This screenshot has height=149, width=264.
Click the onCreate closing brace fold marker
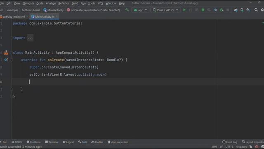coord(12,89)
